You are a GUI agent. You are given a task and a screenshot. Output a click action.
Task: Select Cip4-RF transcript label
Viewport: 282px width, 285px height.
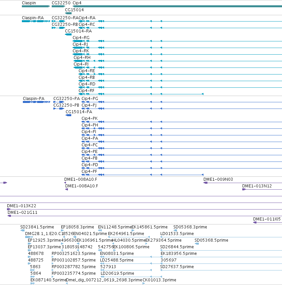pyautogui.click(x=86, y=90)
